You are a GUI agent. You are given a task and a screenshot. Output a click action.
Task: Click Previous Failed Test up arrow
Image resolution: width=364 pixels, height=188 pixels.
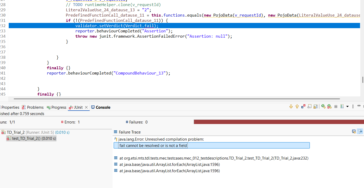(x=297, y=106)
